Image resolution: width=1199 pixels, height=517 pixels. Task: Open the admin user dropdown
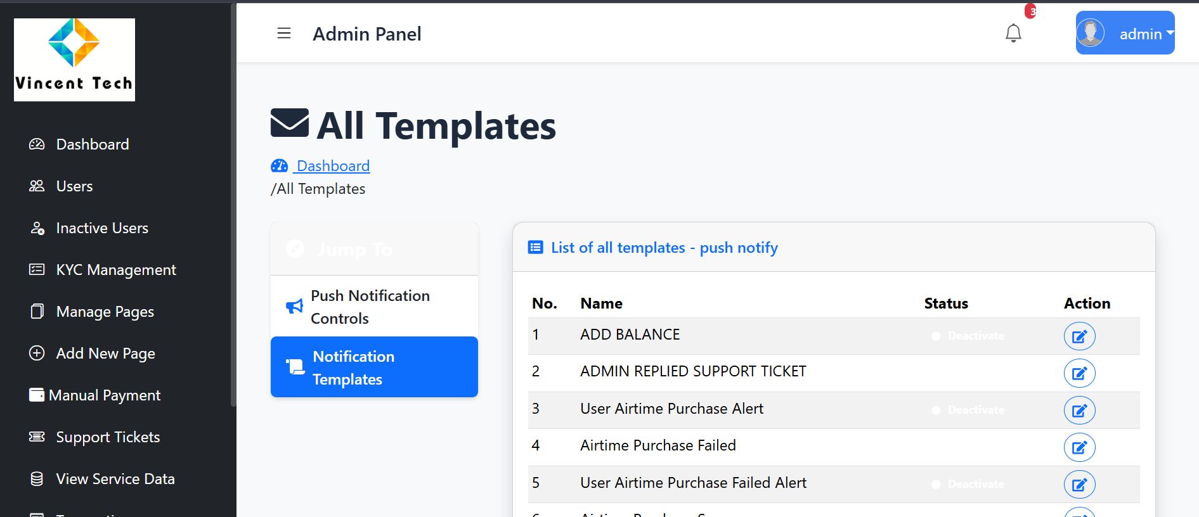(x=1125, y=33)
